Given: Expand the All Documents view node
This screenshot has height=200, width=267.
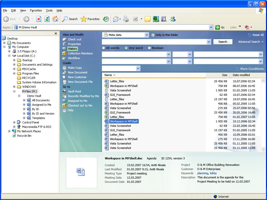Looking at the screenshot, I should (24, 100).
